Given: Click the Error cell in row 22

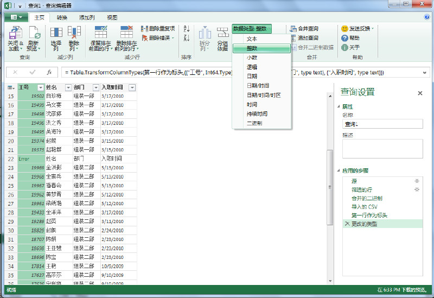Looking at the screenshot, I should (31, 159).
